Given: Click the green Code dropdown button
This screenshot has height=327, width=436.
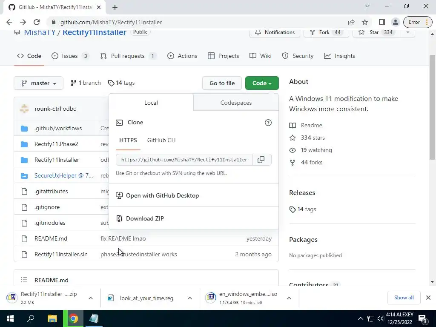Looking at the screenshot, I should [x=262, y=83].
